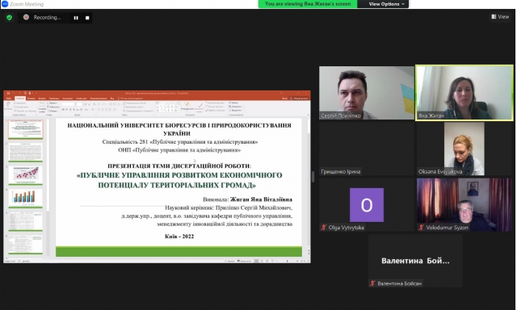Viewport: 517px width, 310px height.
Task: Click the green 'You are viewing' screen banner
Action: [x=308, y=4]
